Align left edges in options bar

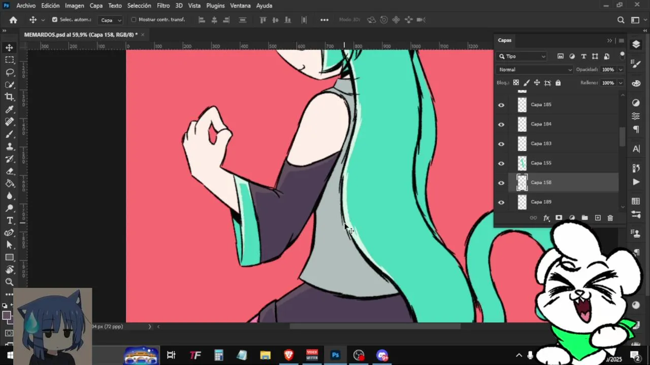[x=202, y=20]
